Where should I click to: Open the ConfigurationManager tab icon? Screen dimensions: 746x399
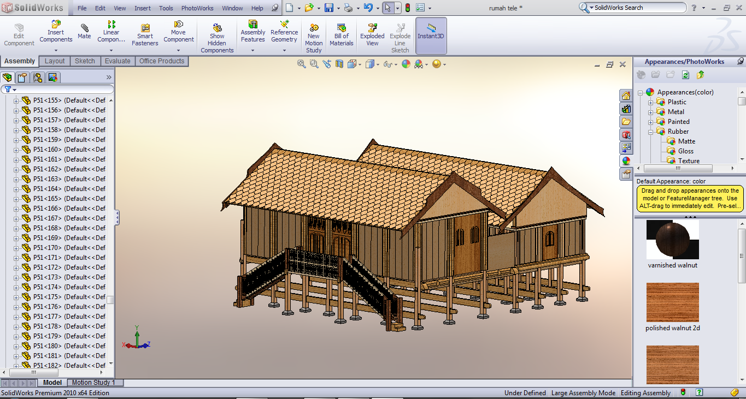tap(37, 77)
